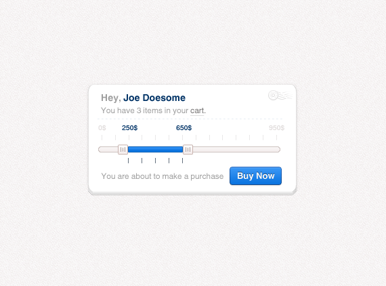Grab the left slider handle near 250$
This screenshot has width=386, height=286.
pos(123,150)
